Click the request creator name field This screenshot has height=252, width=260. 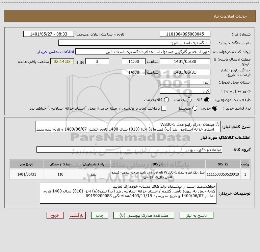tap(143, 52)
